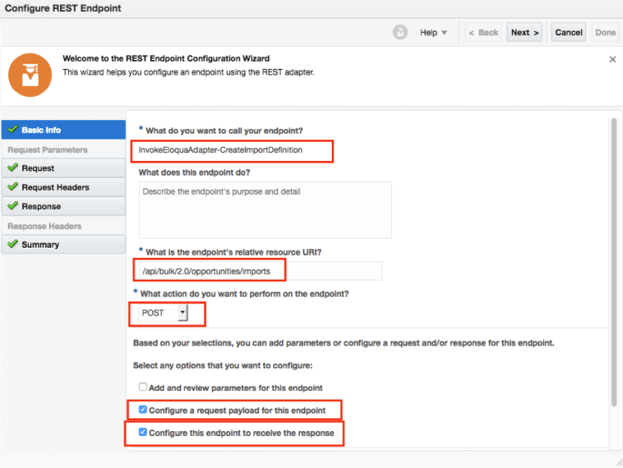623x468 pixels.
Task: Open the Basic Info tab
Action: (63, 130)
